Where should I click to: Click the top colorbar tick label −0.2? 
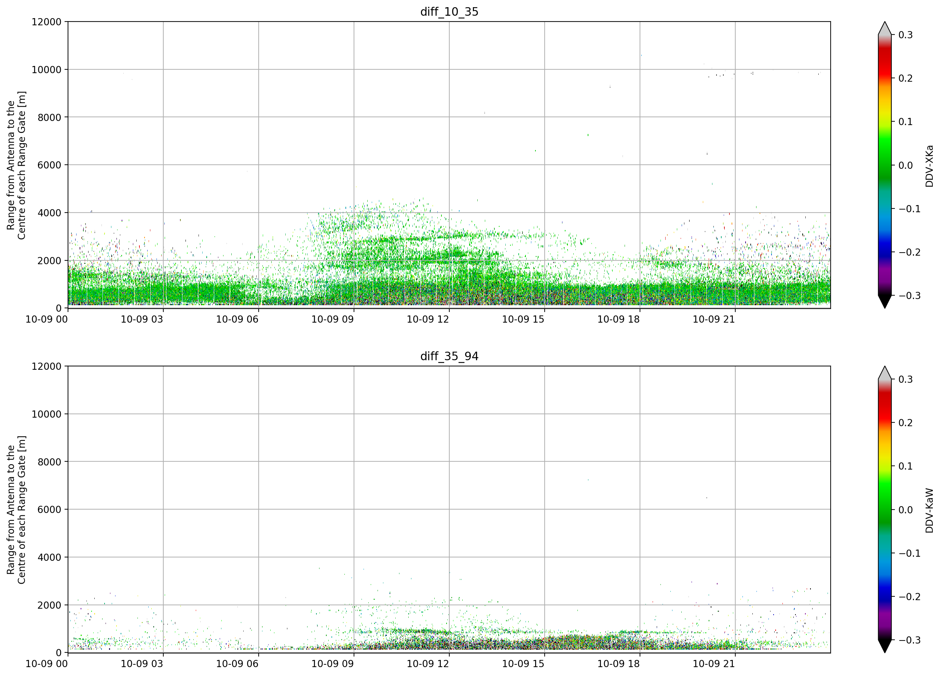910,252
